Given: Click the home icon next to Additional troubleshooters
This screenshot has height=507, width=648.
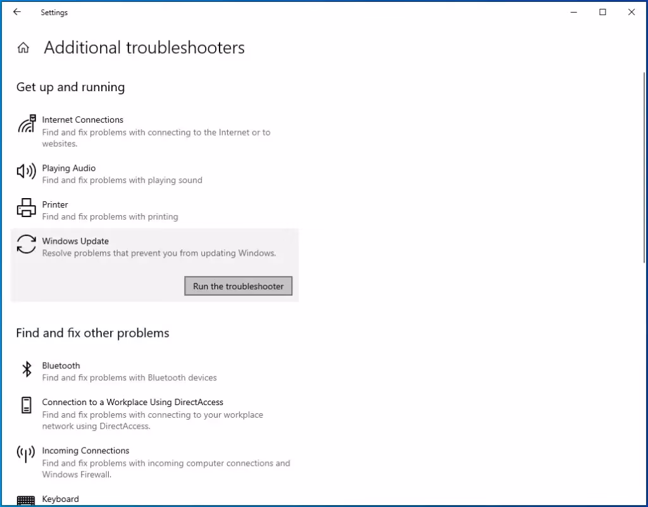Looking at the screenshot, I should point(23,47).
